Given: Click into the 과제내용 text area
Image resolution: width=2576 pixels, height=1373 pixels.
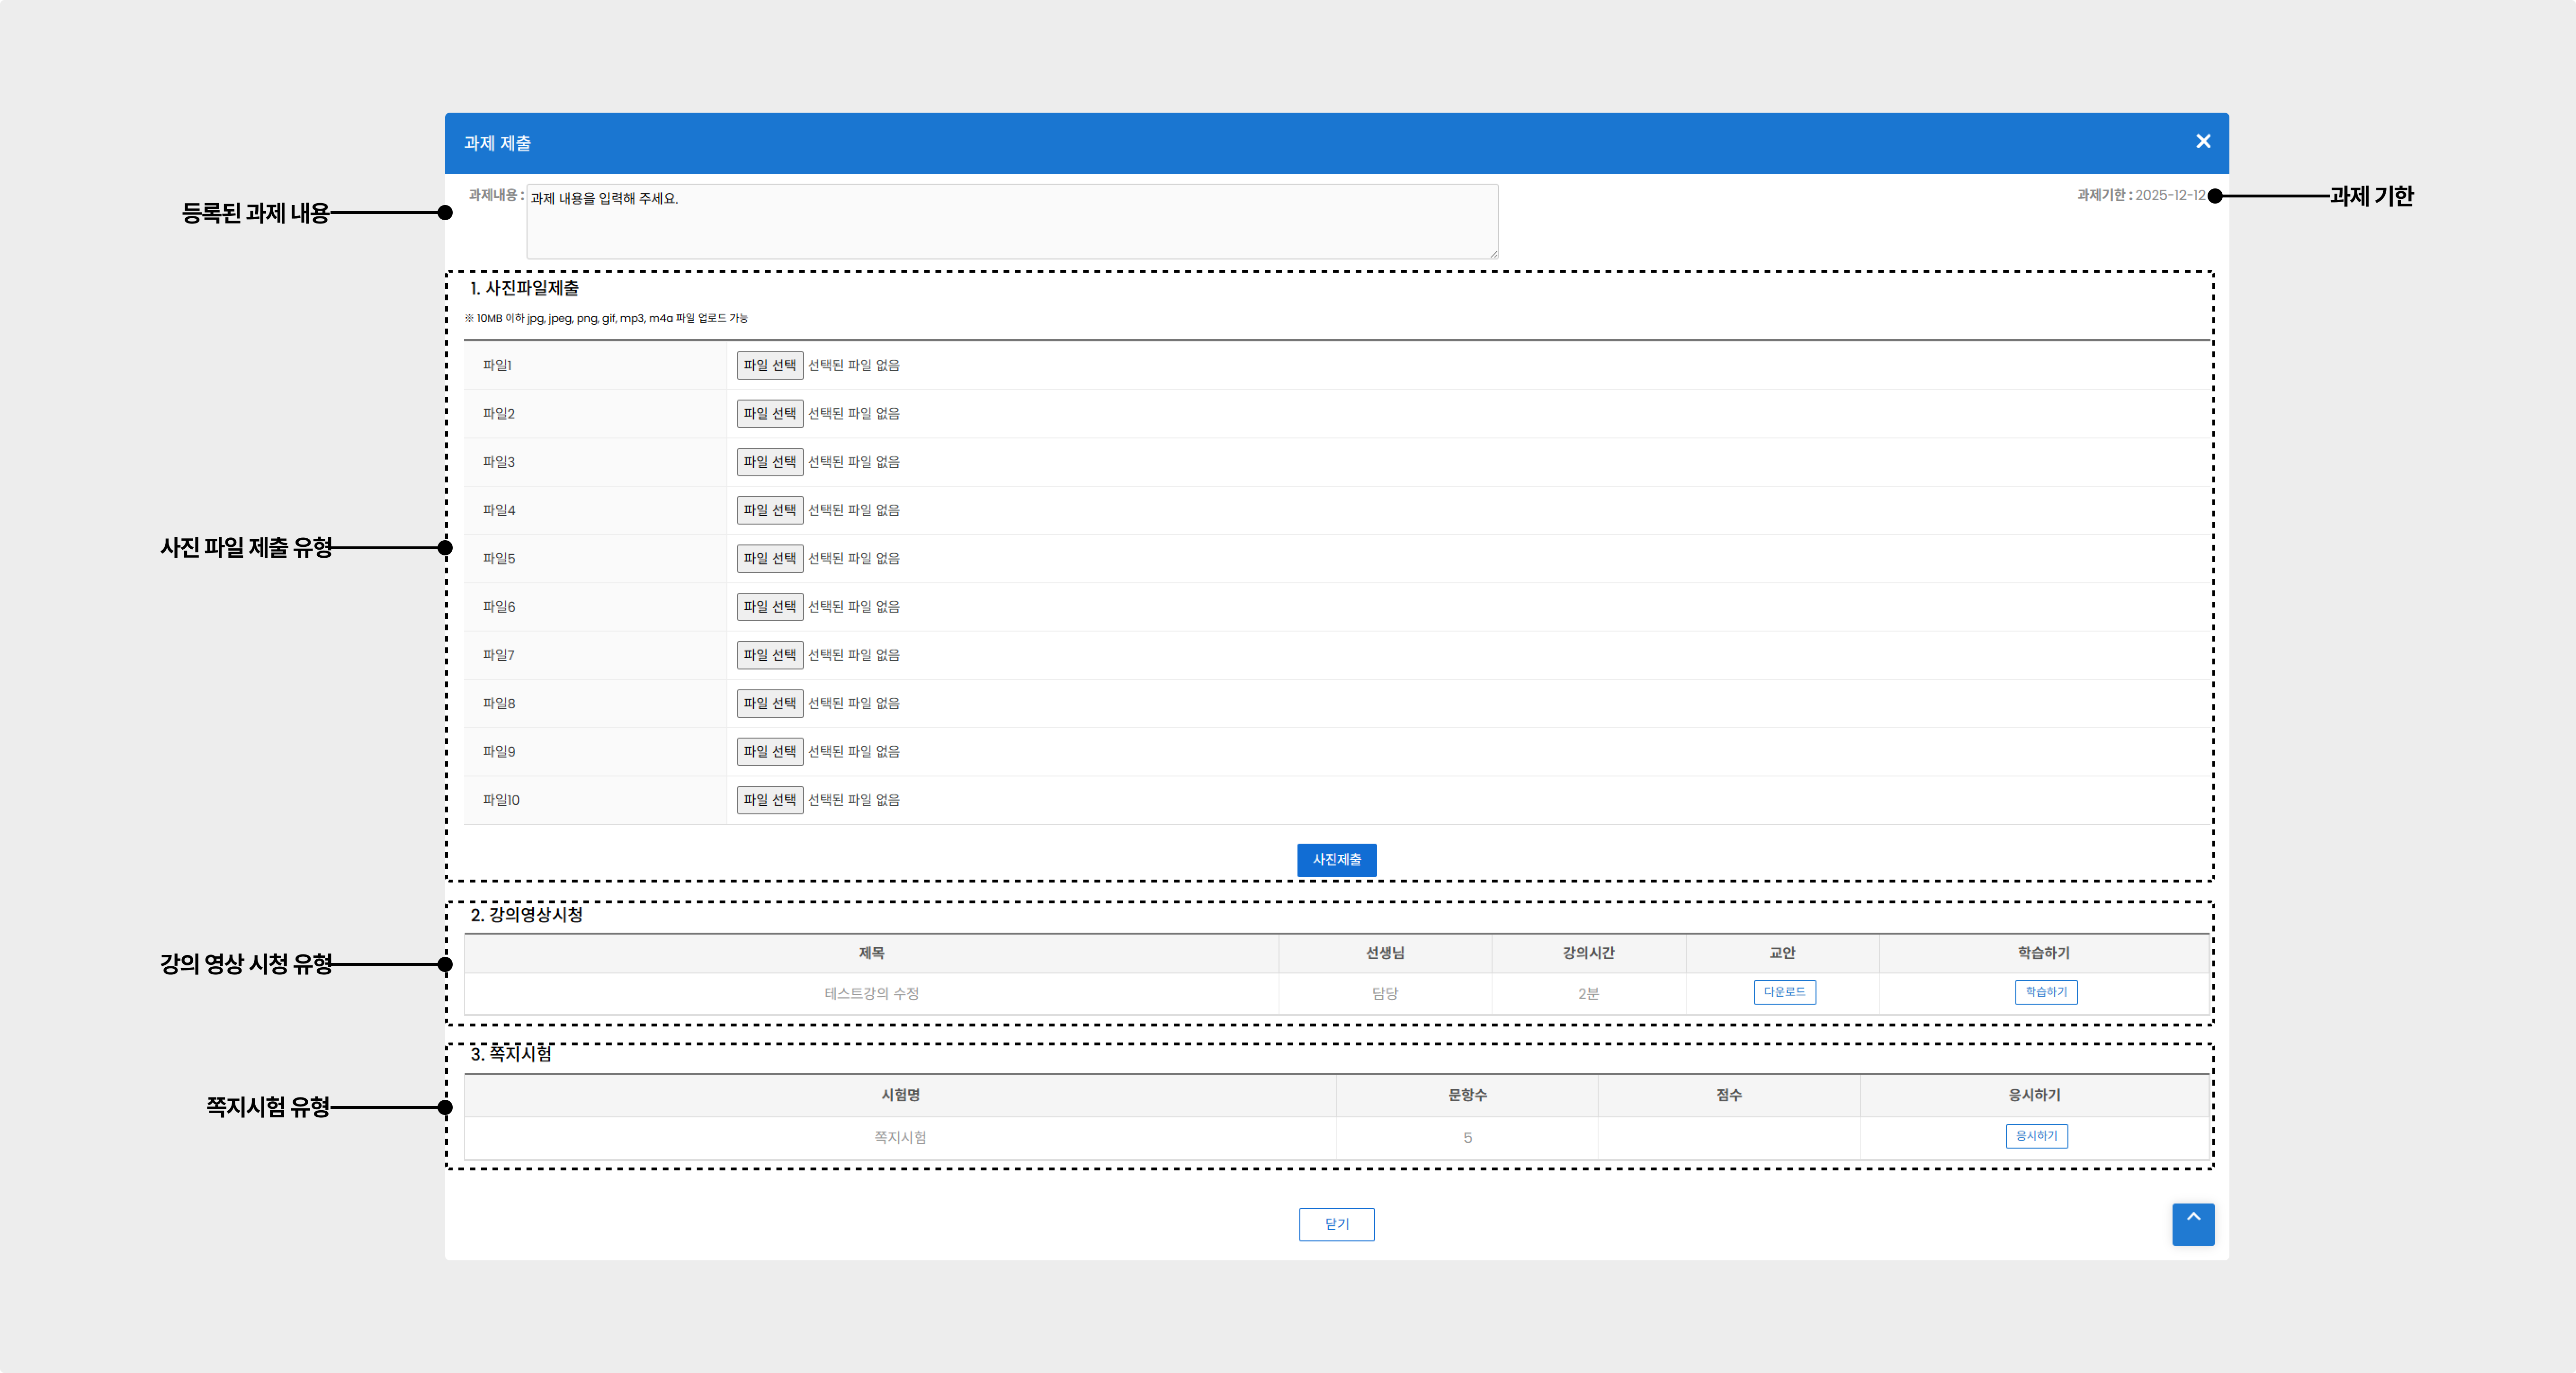Looking at the screenshot, I should (x=1011, y=221).
